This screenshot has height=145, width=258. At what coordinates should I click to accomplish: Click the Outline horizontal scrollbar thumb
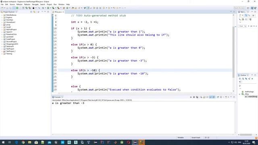246,135
